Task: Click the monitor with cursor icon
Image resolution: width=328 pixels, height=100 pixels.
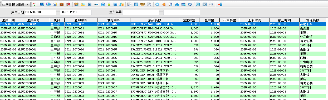Action: click(x=183, y=4)
